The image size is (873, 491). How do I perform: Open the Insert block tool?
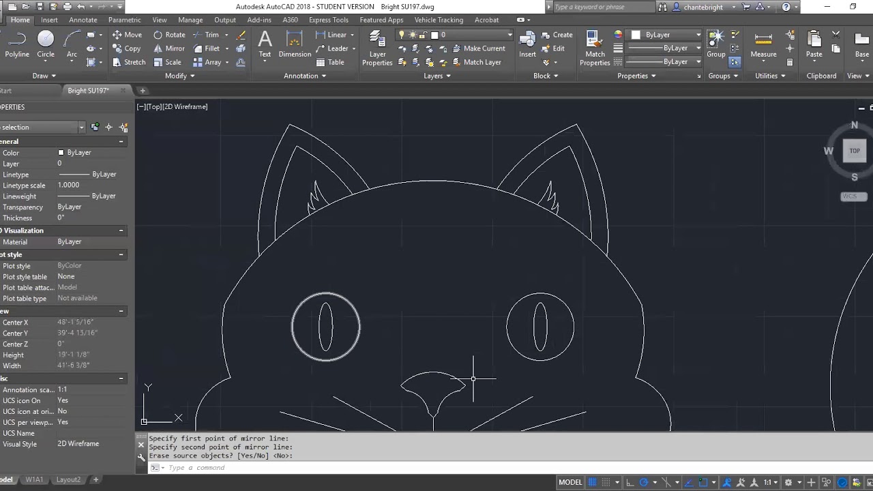(x=527, y=44)
